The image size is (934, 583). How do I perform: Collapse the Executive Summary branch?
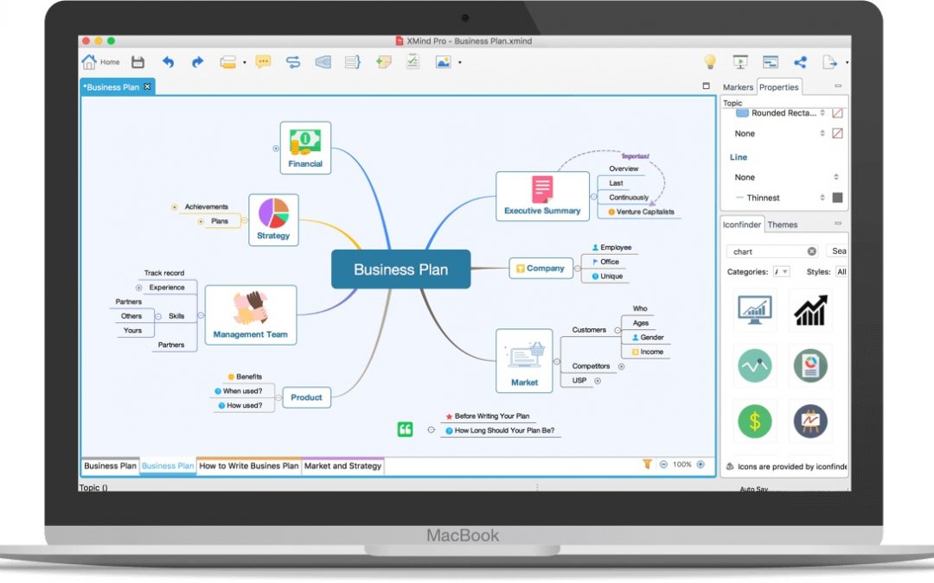pyautogui.click(x=593, y=197)
